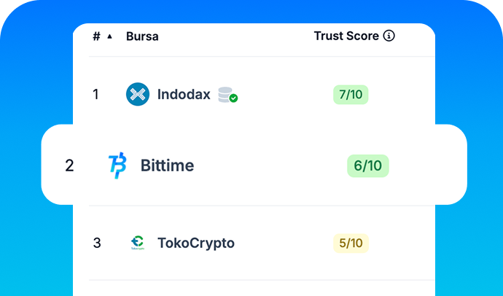Click TokoCrypto's 5/10 trust score badge
The height and width of the screenshot is (296, 503).
[x=351, y=243]
